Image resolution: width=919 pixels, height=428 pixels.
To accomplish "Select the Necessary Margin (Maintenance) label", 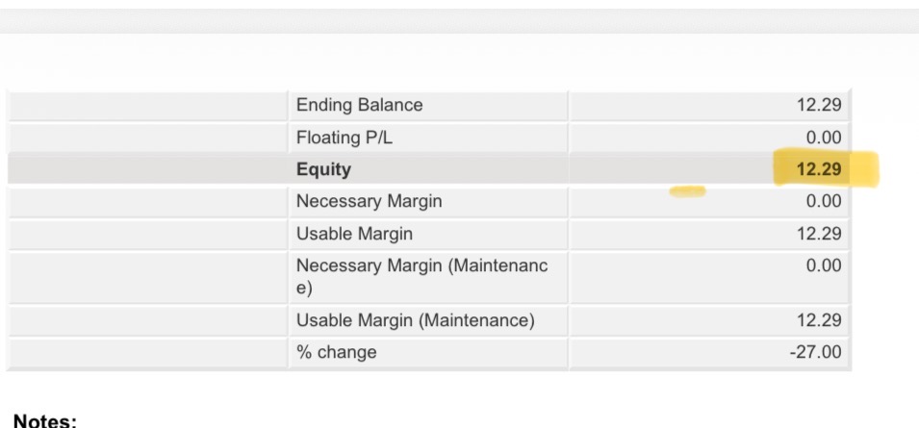I will point(422,277).
